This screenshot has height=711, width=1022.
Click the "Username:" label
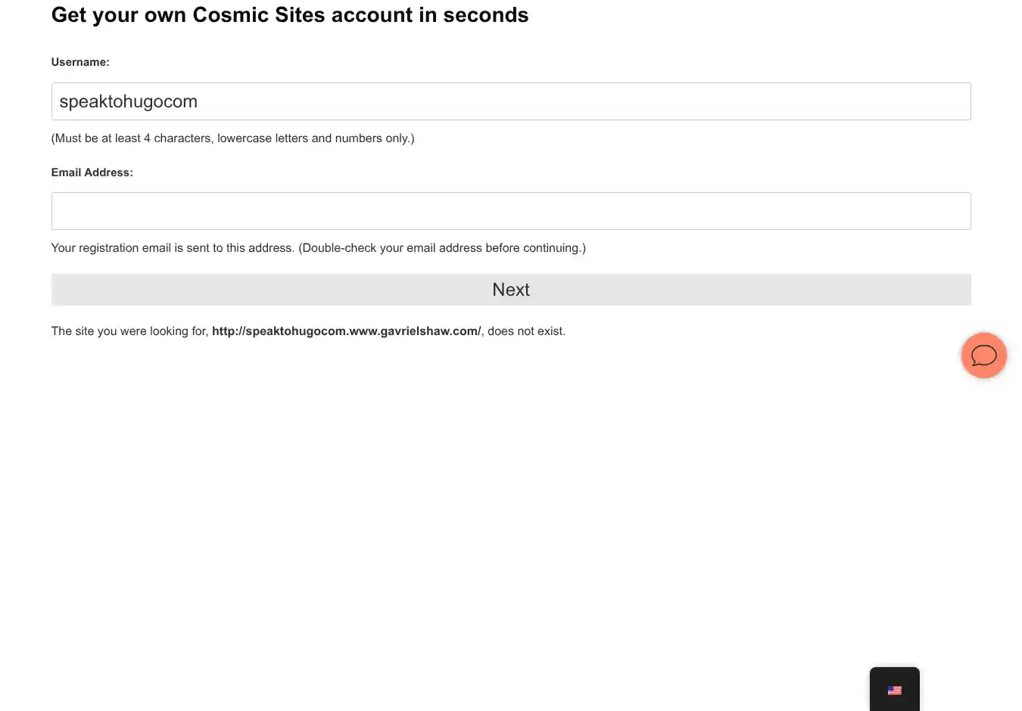click(80, 62)
